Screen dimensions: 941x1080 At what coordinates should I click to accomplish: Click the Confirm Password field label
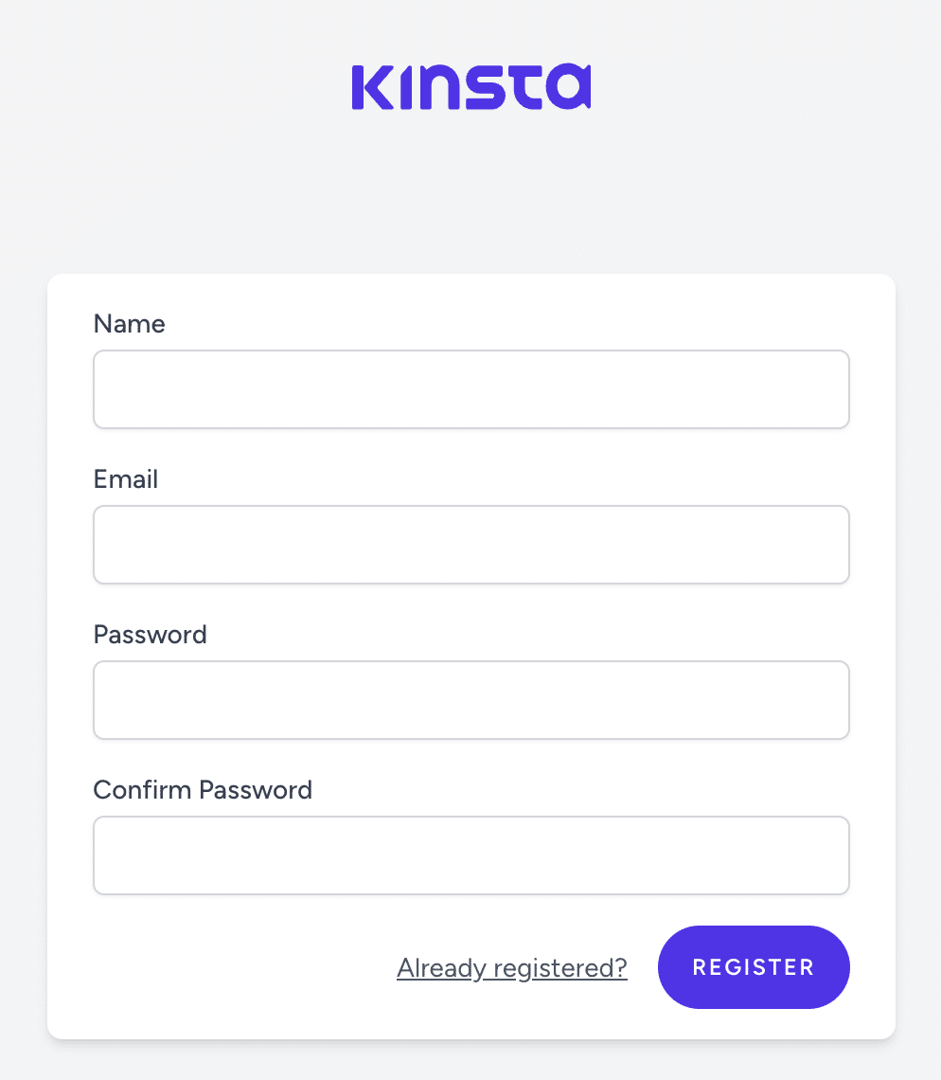(203, 789)
